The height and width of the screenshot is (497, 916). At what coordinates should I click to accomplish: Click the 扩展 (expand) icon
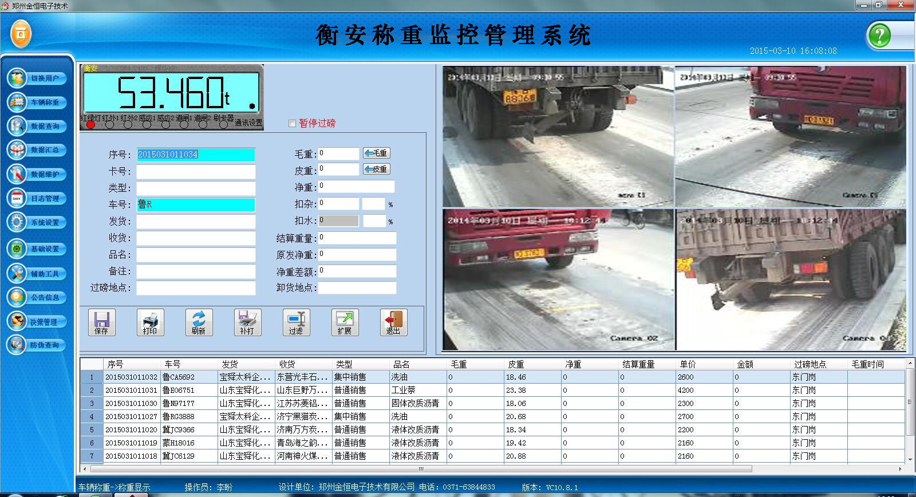(x=345, y=322)
